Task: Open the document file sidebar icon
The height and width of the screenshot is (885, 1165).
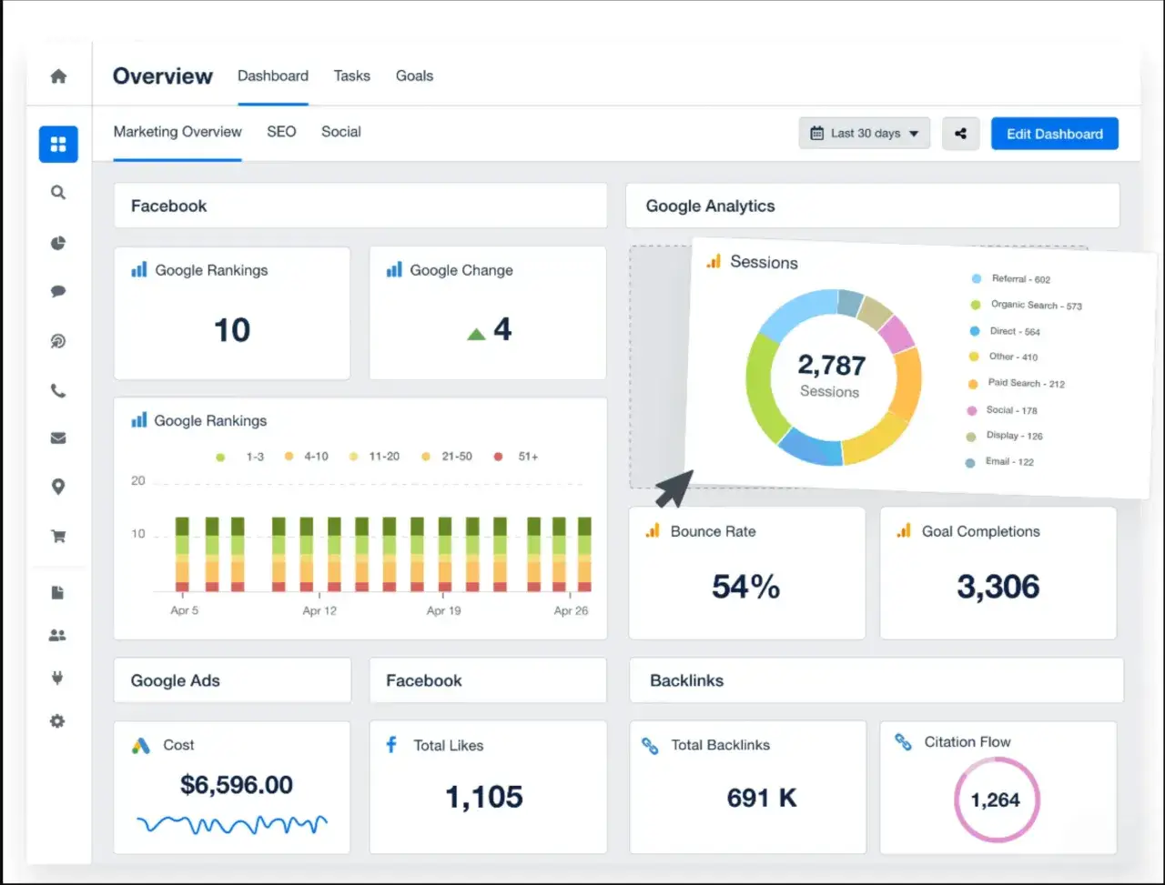Action: click(58, 593)
